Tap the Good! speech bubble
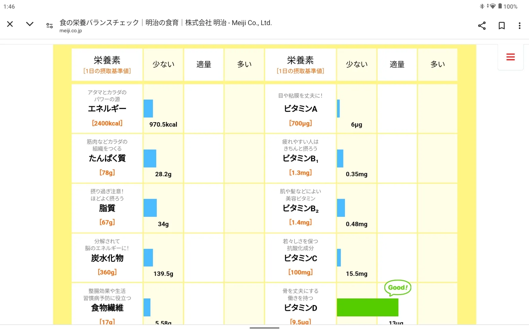 [x=398, y=288]
